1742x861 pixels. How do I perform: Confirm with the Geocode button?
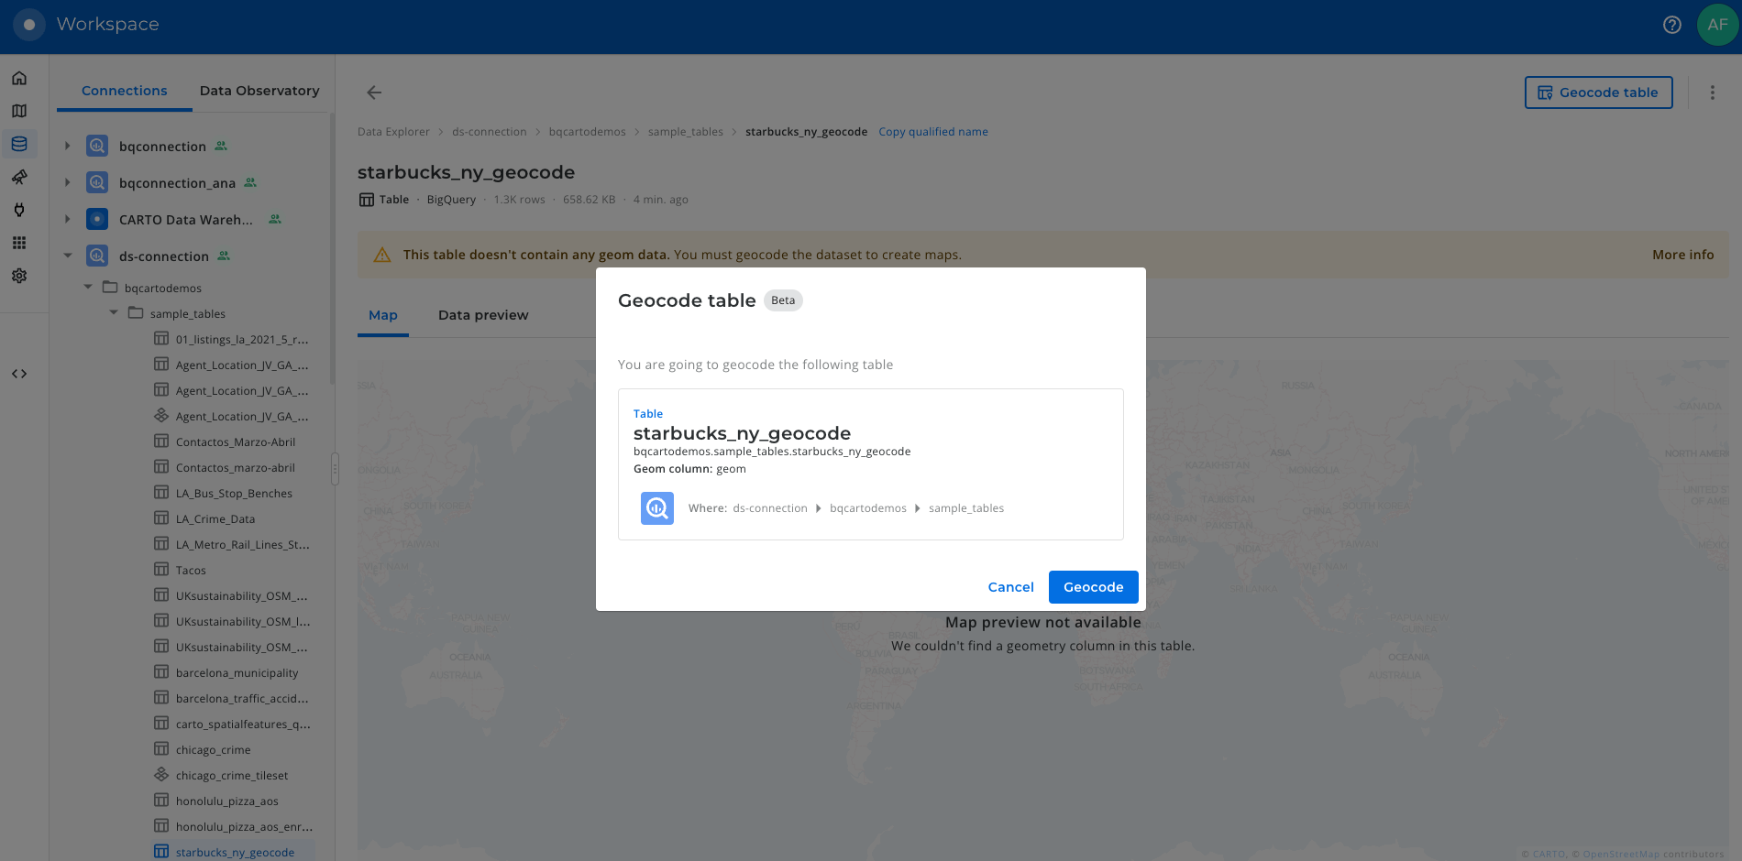pos(1093,587)
